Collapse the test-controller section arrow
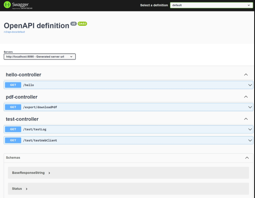The image size is (255, 198). coord(246,119)
